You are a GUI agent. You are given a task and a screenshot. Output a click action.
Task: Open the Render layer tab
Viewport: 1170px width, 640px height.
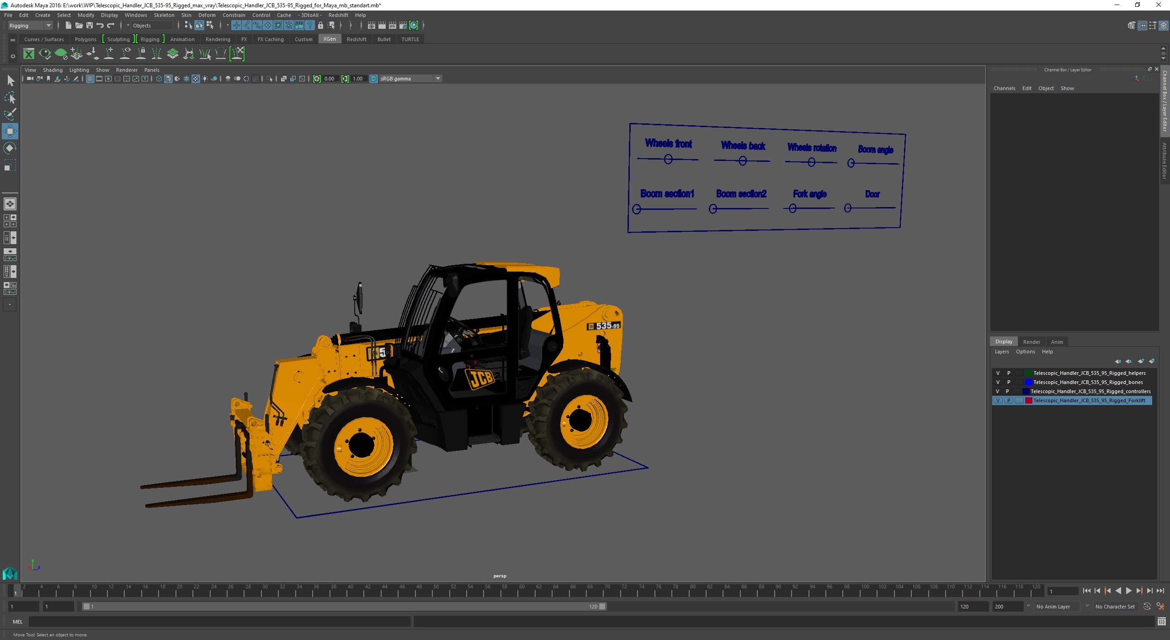point(1032,342)
